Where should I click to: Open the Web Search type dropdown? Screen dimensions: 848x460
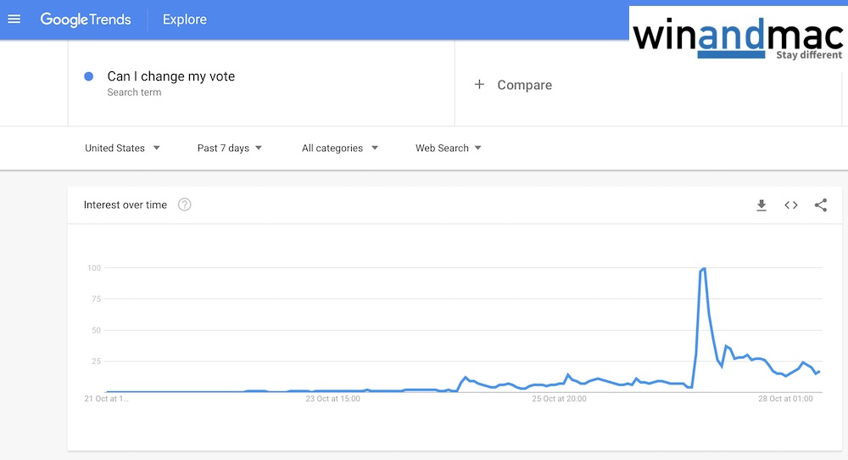[448, 148]
